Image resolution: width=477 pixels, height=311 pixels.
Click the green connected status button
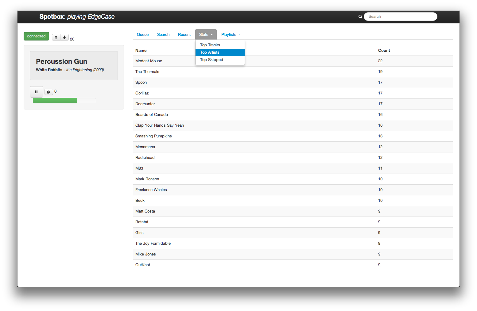[36, 36]
